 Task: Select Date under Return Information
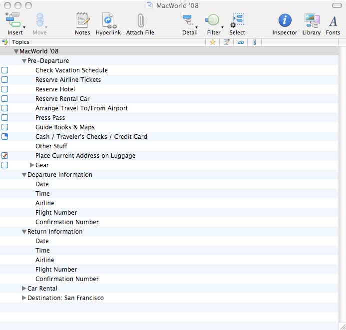tap(169, 241)
